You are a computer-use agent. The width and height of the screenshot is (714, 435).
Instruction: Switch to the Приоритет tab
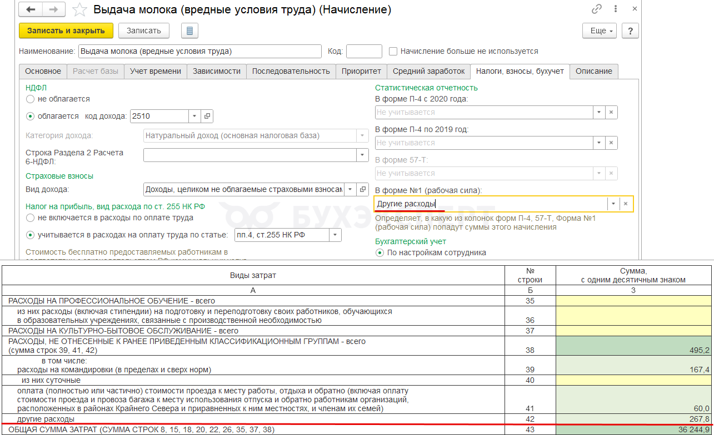coord(361,72)
